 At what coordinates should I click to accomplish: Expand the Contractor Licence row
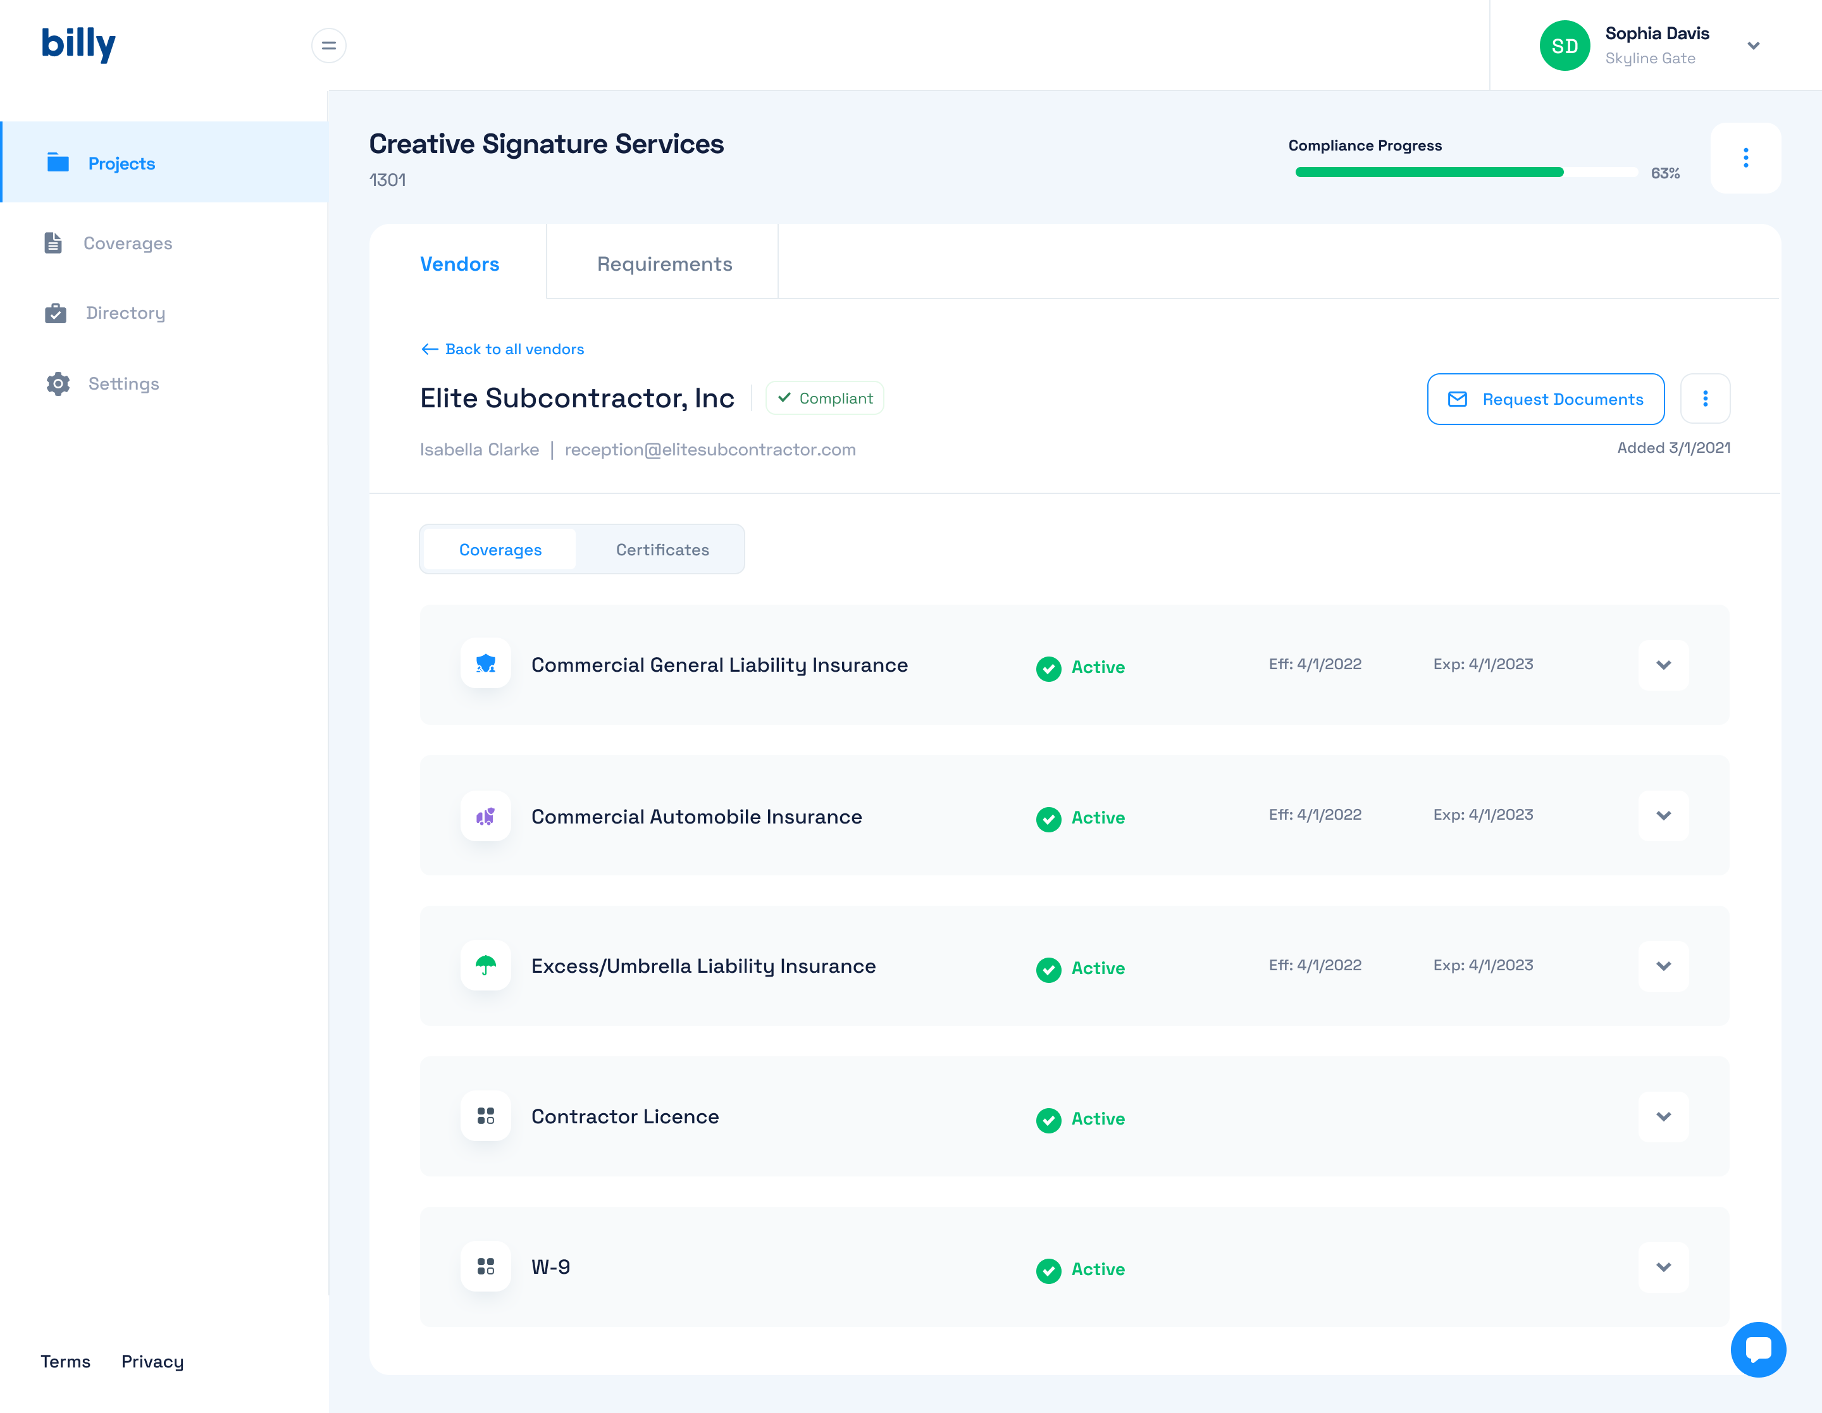pos(1663,1116)
